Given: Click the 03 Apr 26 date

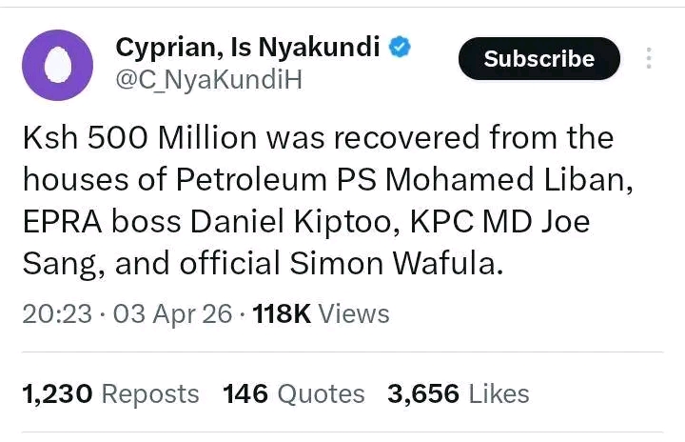Looking at the screenshot, I should pos(172,313).
